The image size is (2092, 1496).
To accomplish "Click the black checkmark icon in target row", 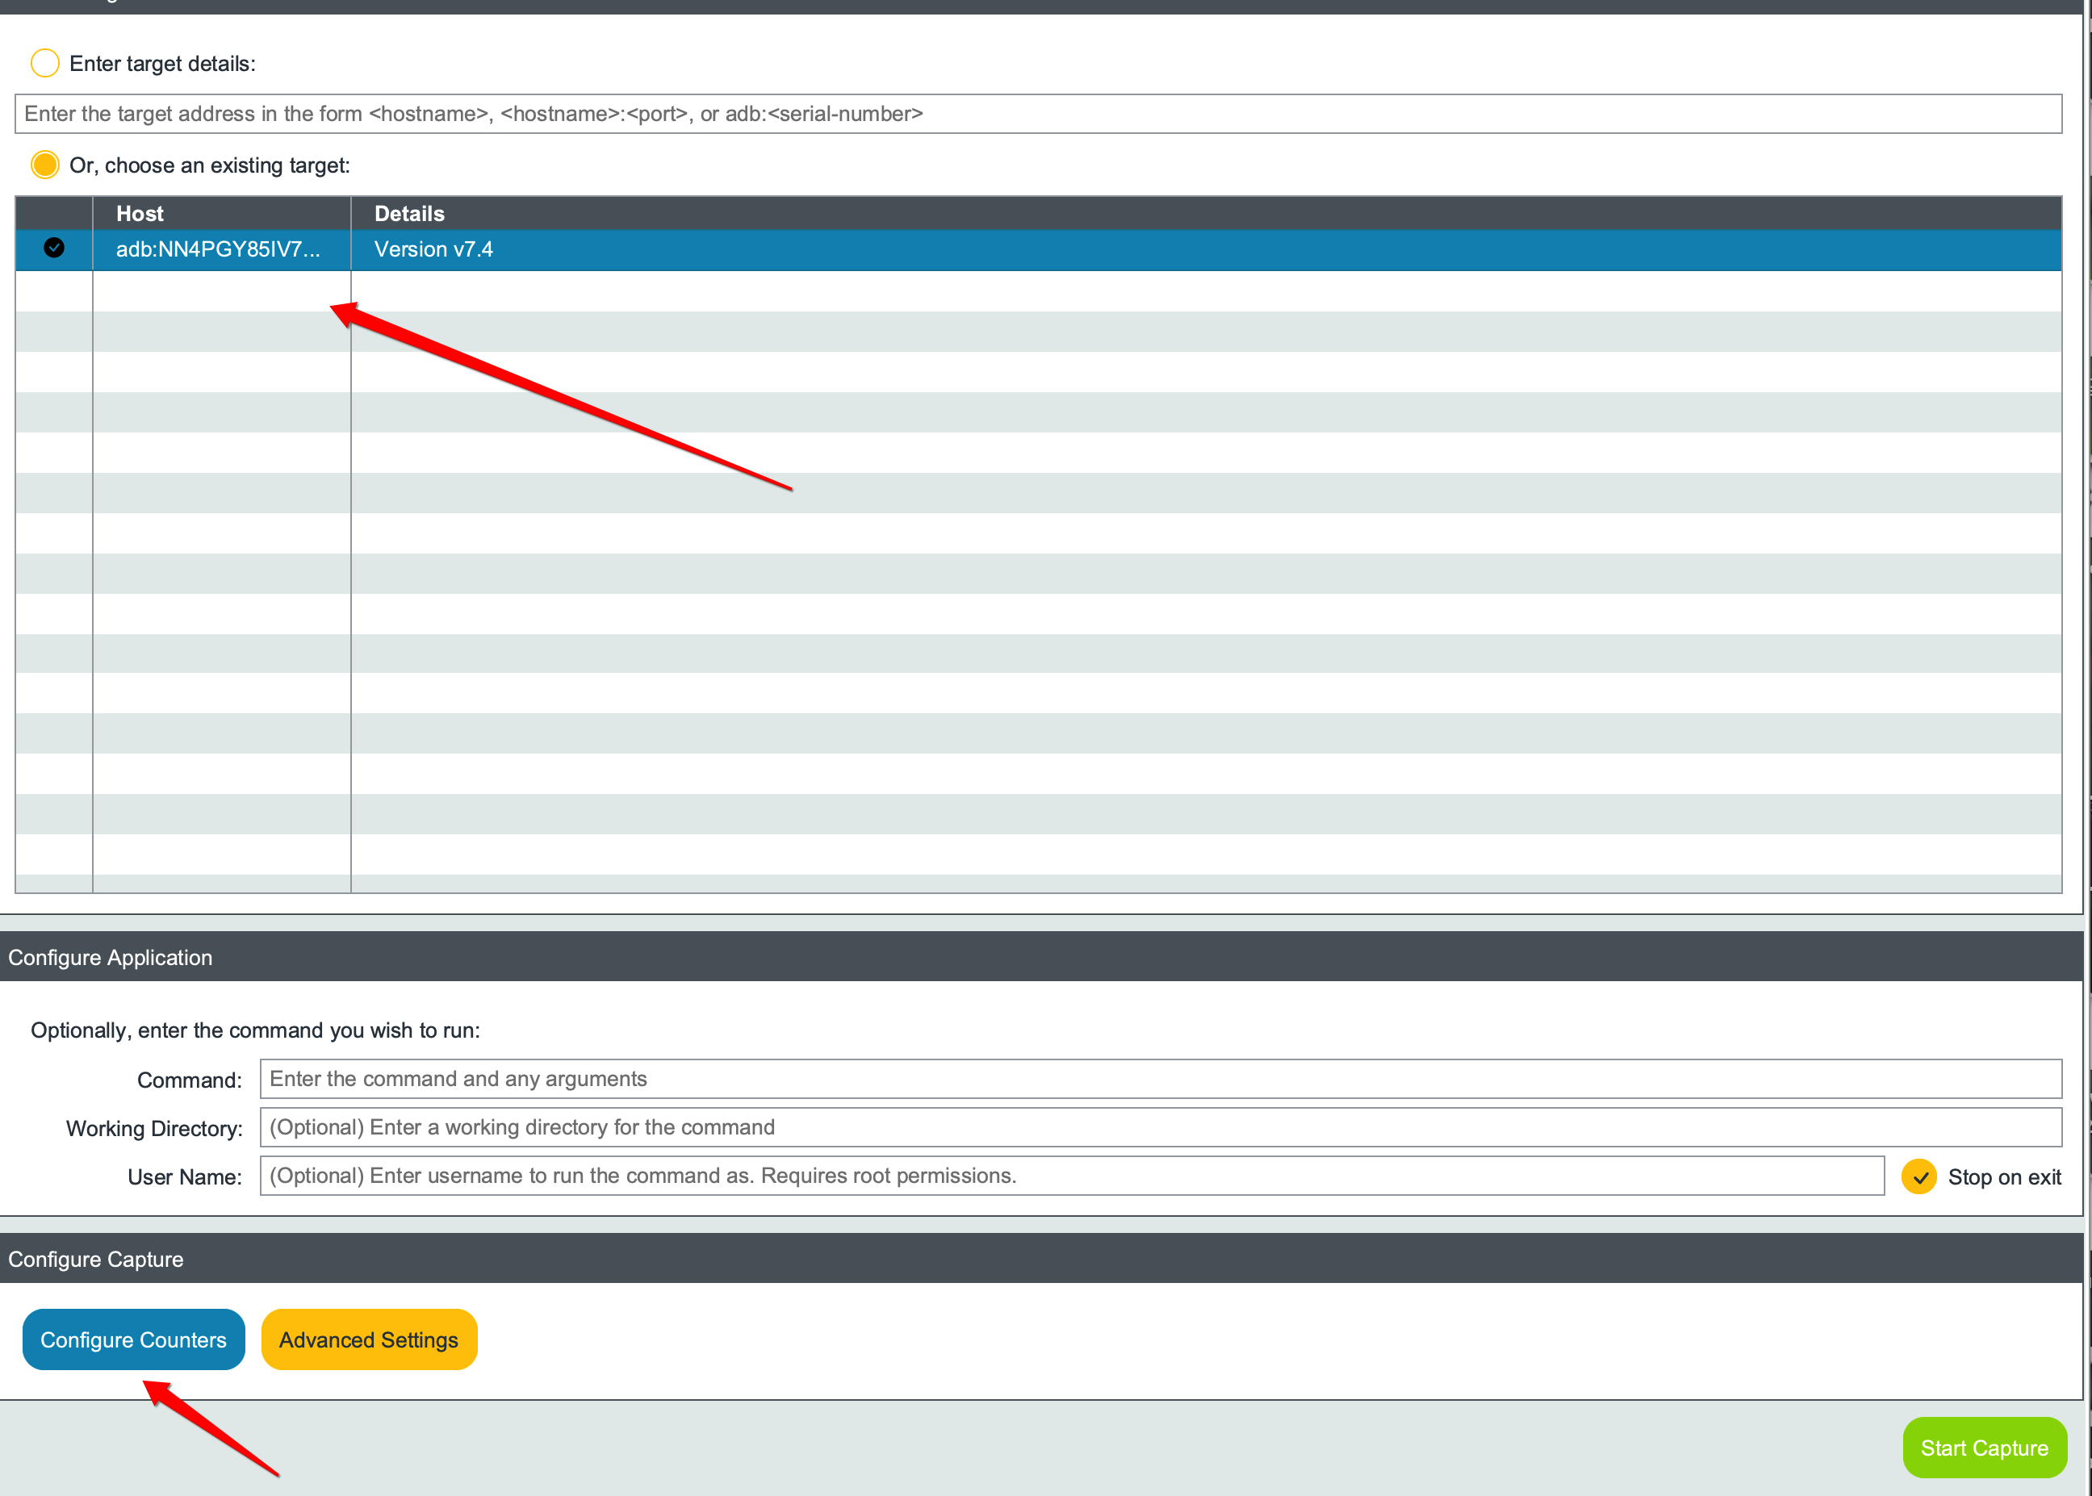I will [x=54, y=249].
